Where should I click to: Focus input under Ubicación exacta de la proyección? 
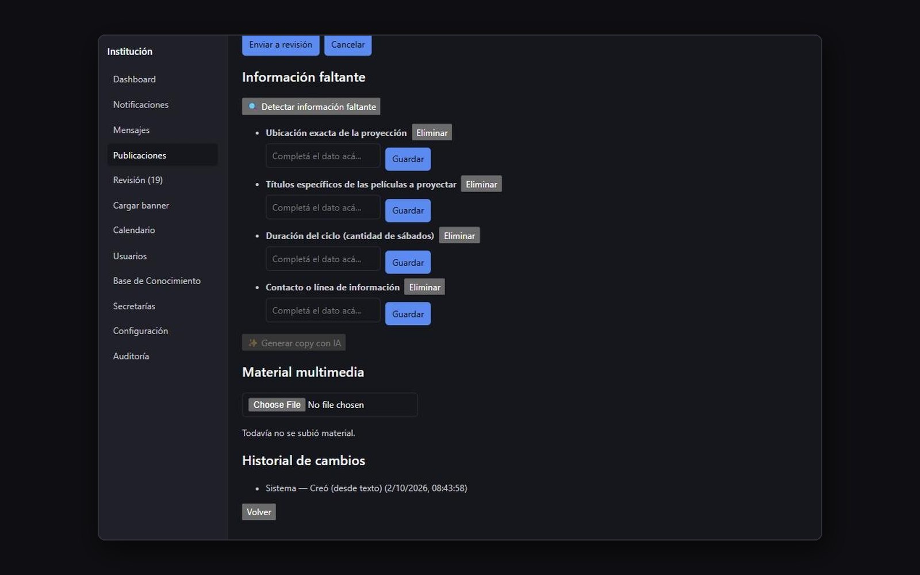323,156
